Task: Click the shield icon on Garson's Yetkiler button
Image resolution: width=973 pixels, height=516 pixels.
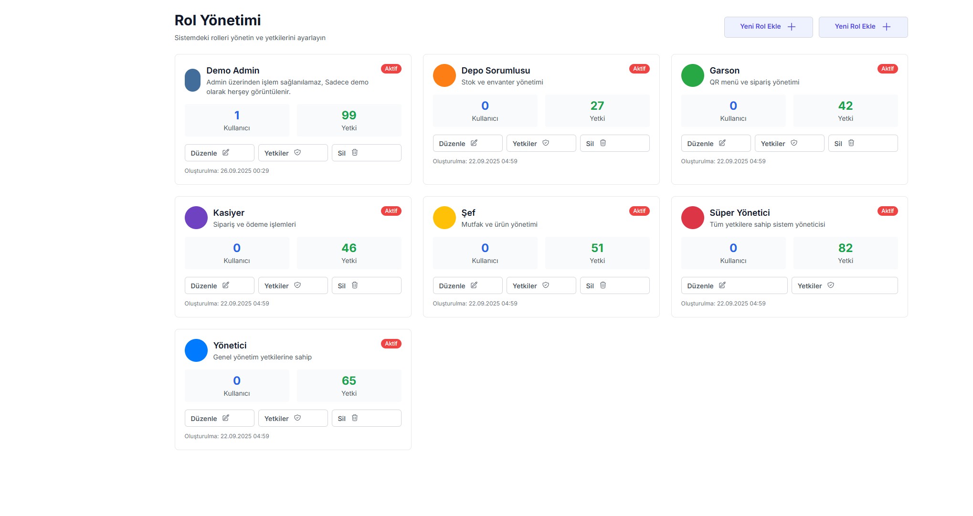Action: [x=794, y=143]
